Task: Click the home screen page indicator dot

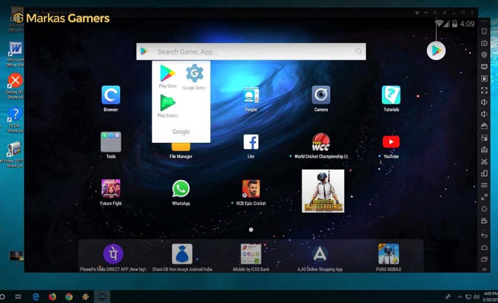Action: [x=251, y=230]
